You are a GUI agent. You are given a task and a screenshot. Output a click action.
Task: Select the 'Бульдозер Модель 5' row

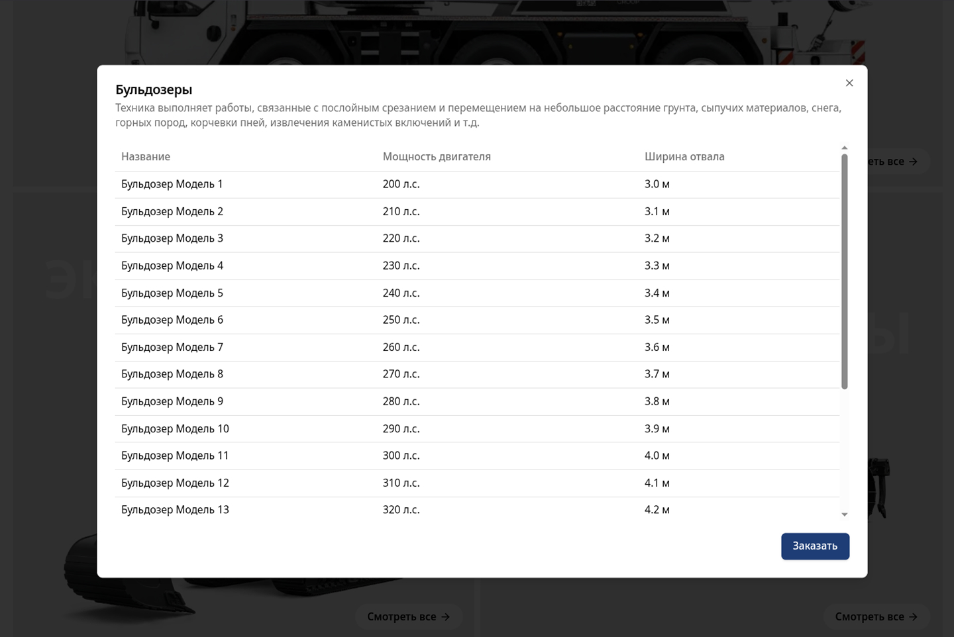coord(397,293)
